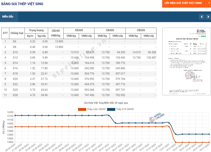Click the 134.998 price cell
This screenshot has width=211, height=152.
tap(89, 58)
